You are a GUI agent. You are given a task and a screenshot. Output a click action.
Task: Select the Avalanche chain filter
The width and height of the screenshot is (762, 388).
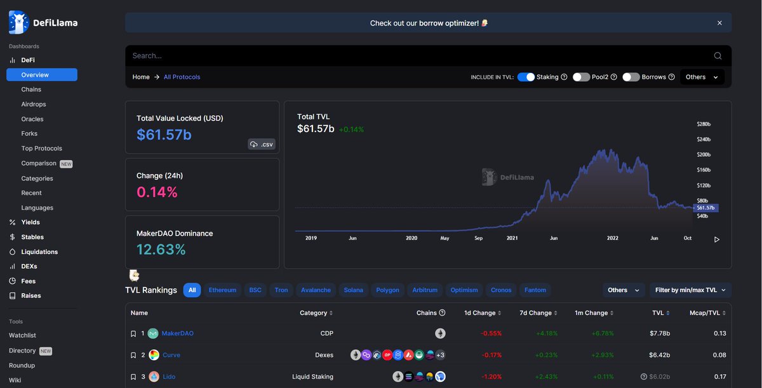coord(316,290)
